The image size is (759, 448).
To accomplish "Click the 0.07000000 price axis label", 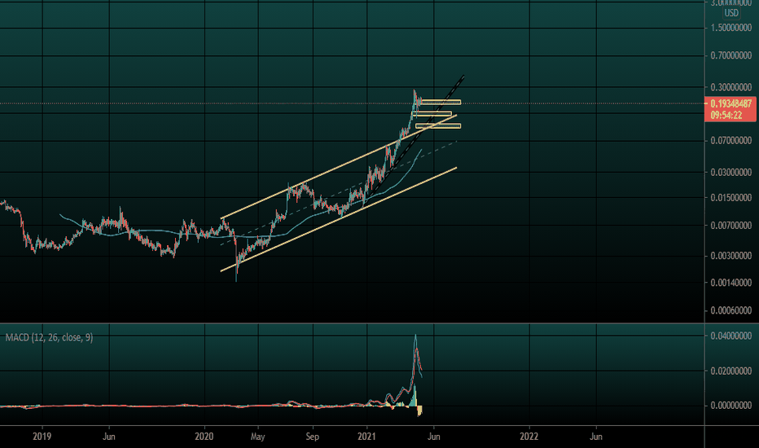I will (731, 141).
